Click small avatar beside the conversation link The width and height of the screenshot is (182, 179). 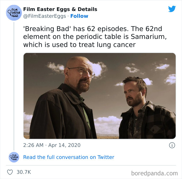[x=14, y=157]
